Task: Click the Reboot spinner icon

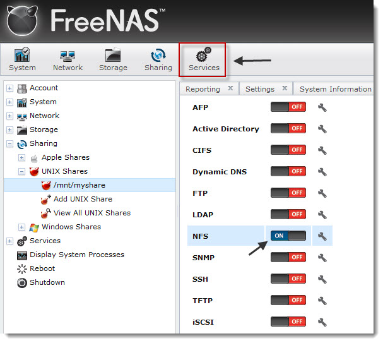Action: pyautogui.click(x=22, y=269)
